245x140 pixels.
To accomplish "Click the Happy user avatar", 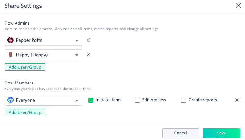I will pos(11,55).
